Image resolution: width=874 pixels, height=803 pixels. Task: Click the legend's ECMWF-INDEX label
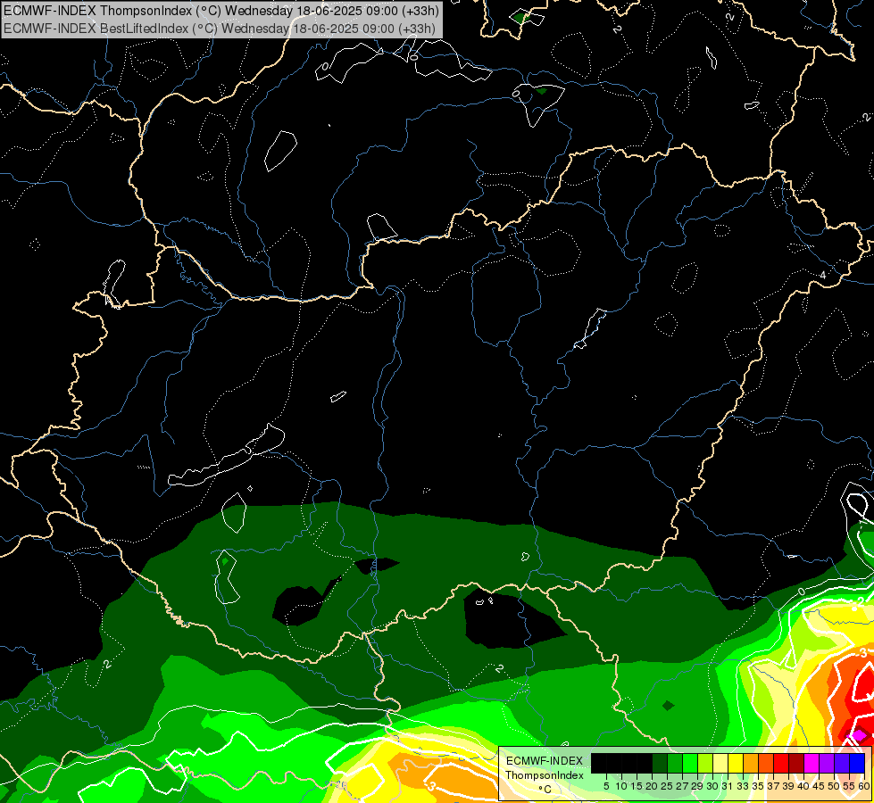(x=545, y=761)
